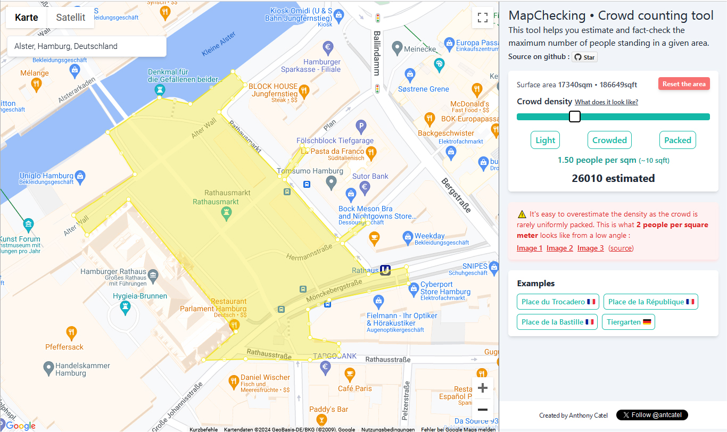Click the Søstrene Grene shopping pin

[410, 74]
